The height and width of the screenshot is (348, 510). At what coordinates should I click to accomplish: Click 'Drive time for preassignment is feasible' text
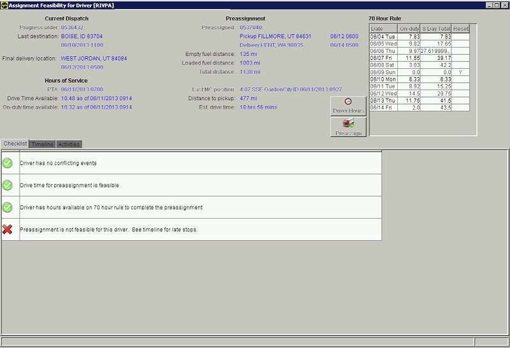[69, 185]
